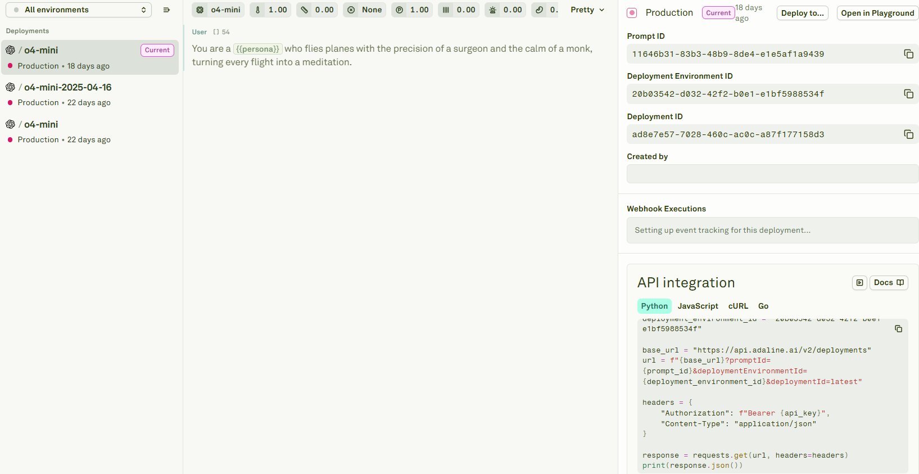Switch to the JavaScript code tab
919x474 pixels.
pyautogui.click(x=698, y=306)
